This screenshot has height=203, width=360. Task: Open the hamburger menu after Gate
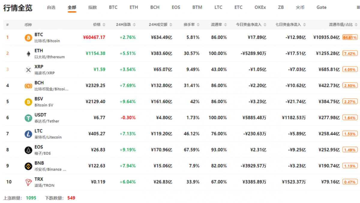click(x=358, y=7)
